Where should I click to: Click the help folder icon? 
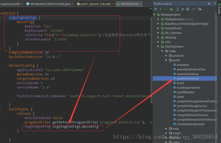[x=170, y=129]
